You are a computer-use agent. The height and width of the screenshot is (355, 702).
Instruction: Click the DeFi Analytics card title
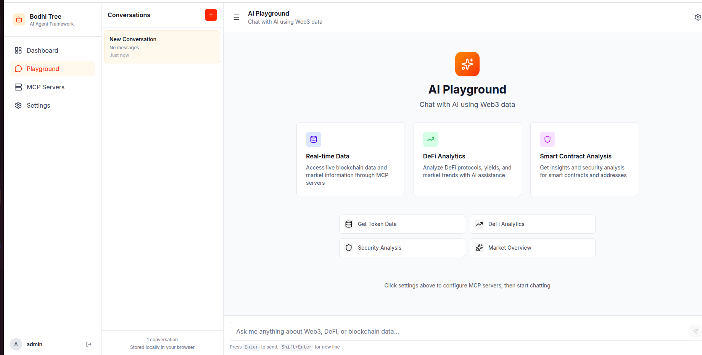[x=444, y=156]
